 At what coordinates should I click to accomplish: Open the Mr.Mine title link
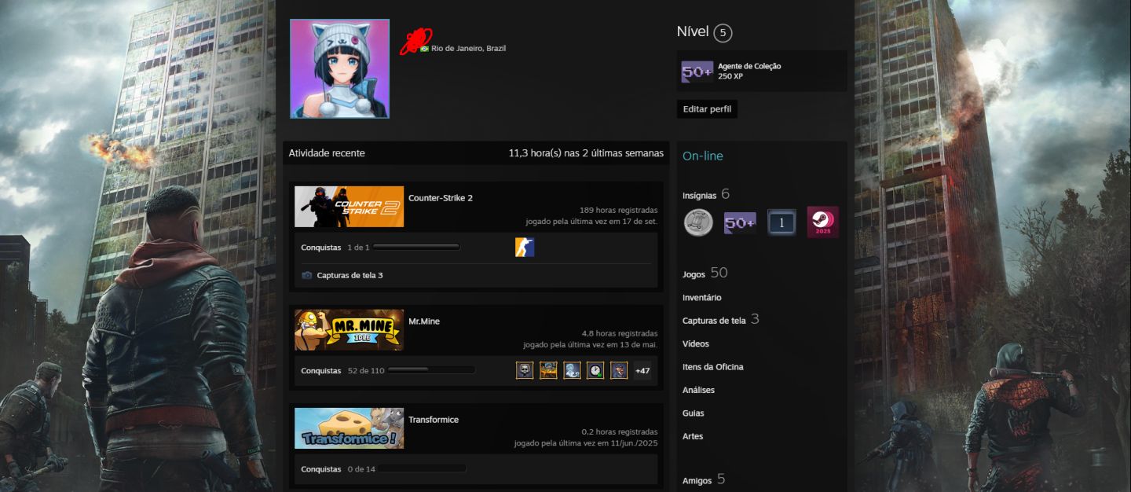424,321
